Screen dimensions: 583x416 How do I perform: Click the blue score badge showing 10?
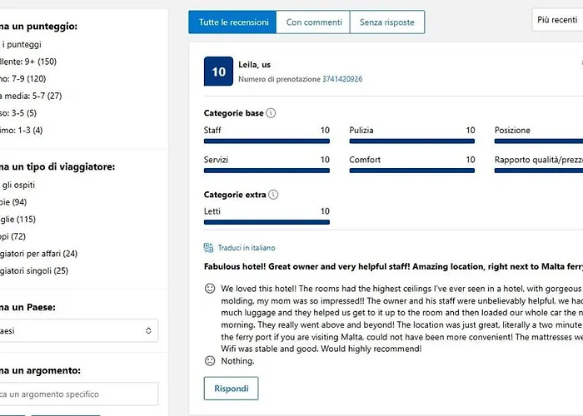218,72
